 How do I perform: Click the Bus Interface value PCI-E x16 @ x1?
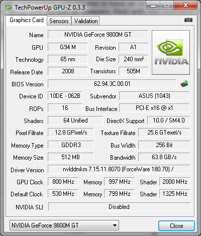(154, 108)
